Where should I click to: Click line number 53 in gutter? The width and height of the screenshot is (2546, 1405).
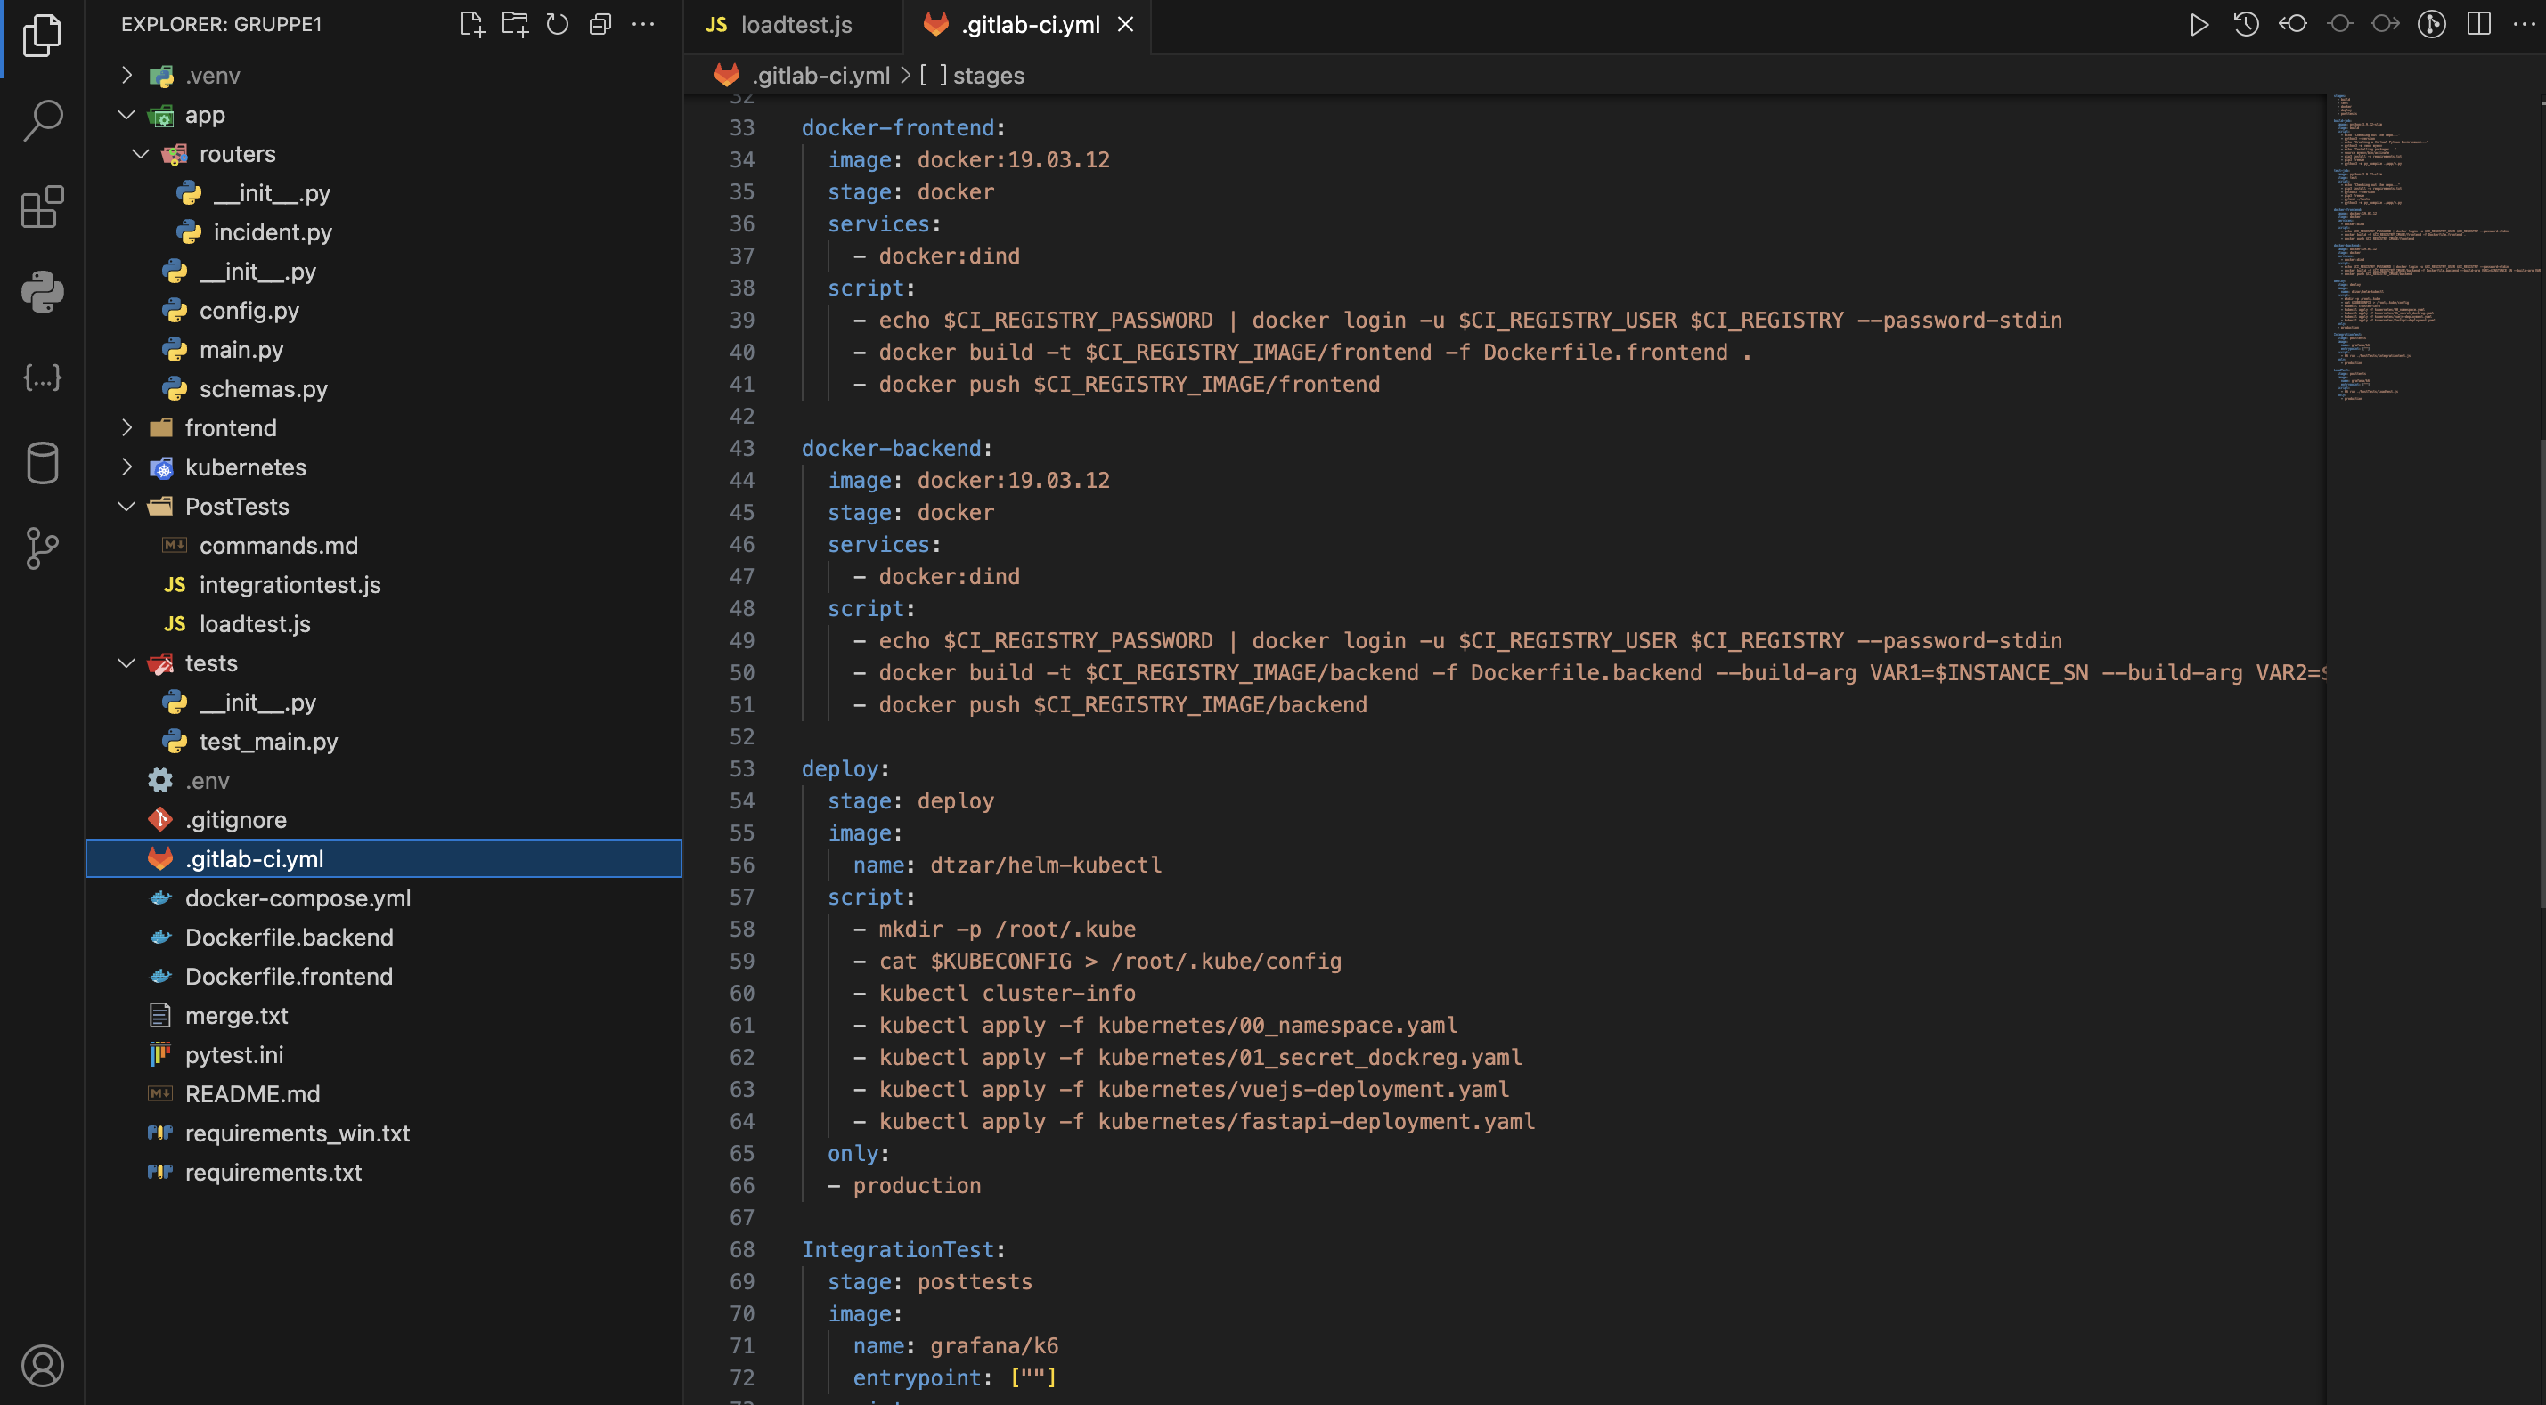coord(741,768)
